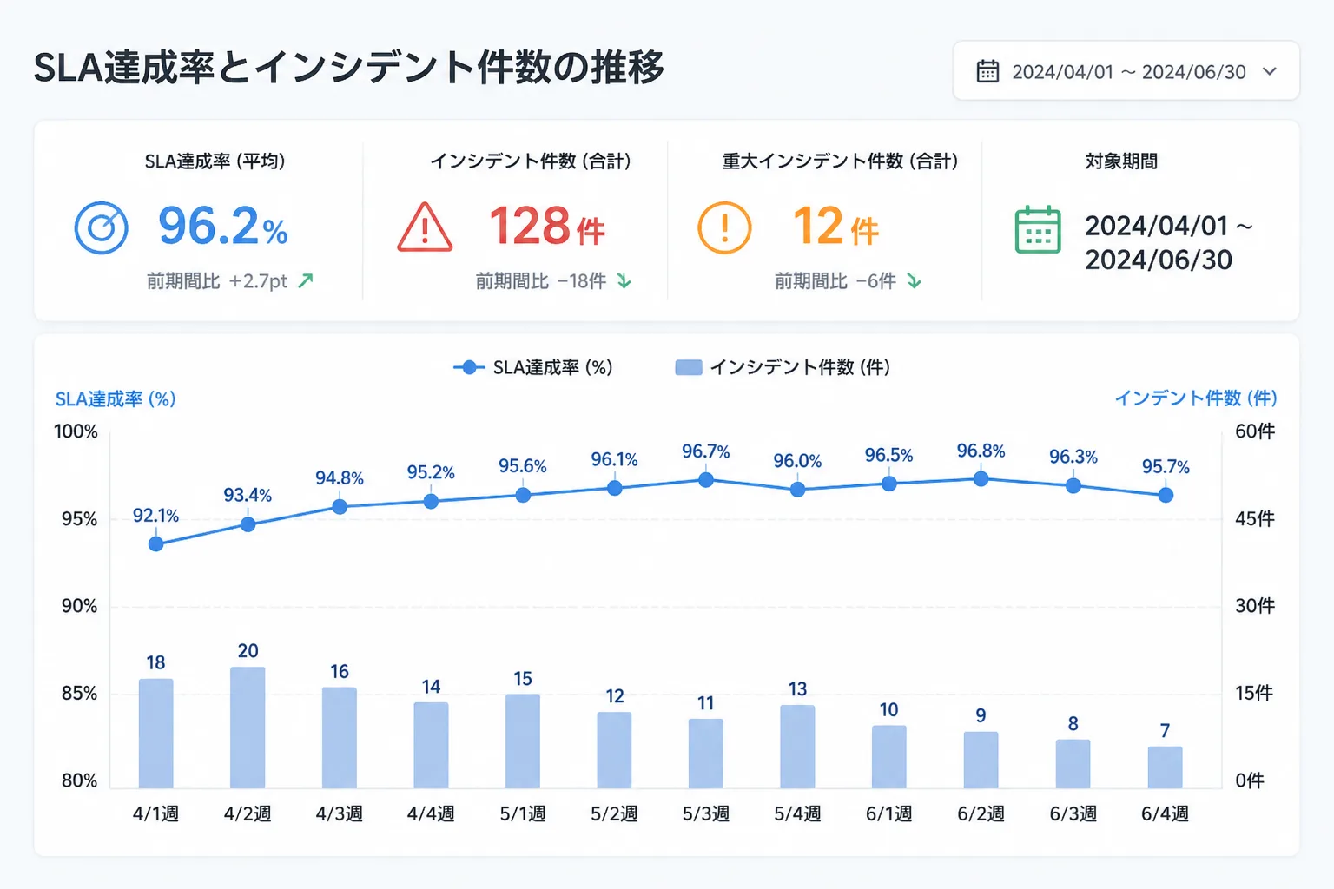The width and height of the screenshot is (1334, 889).
Task: Click the 4/1週 bar showing 18
Action: 156,734
